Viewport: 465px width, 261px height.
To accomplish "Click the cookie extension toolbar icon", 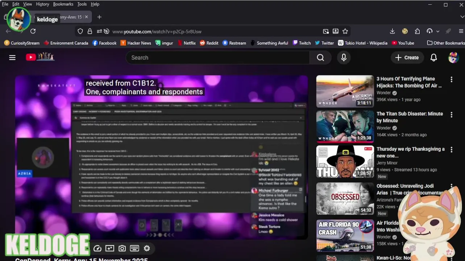I will click(x=405, y=32).
